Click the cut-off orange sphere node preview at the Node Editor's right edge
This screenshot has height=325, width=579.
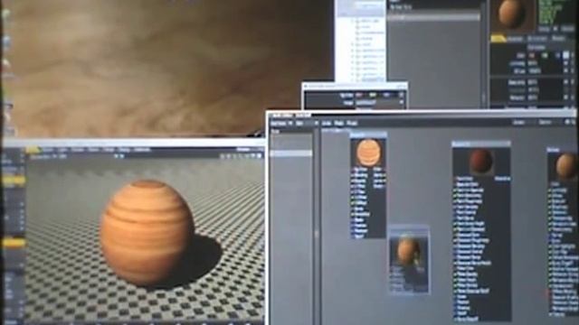565,166
